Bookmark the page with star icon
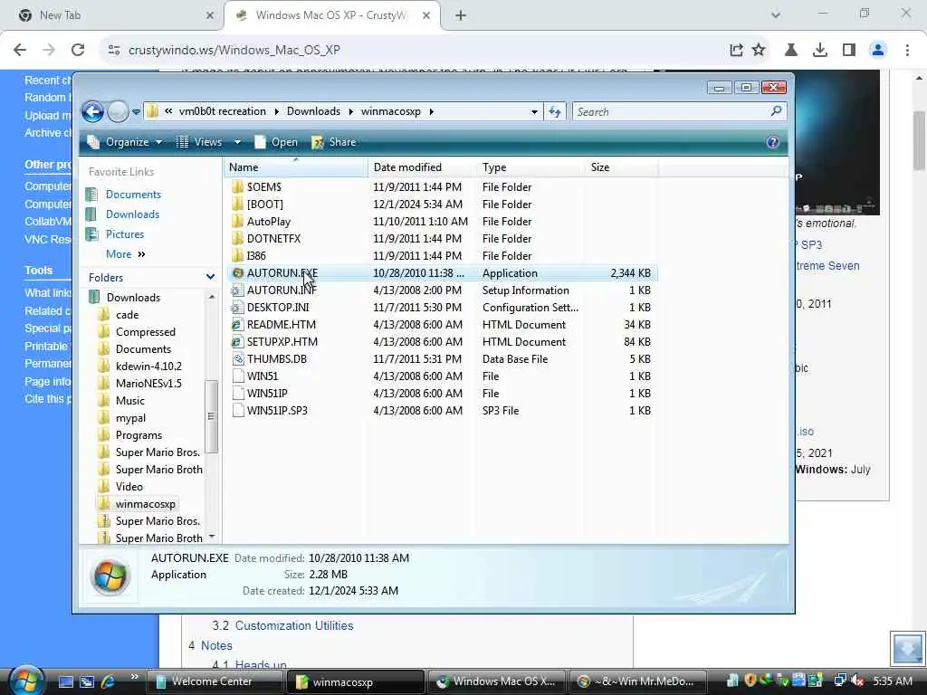Image resolution: width=927 pixels, height=695 pixels. pyautogui.click(x=759, y=51)
